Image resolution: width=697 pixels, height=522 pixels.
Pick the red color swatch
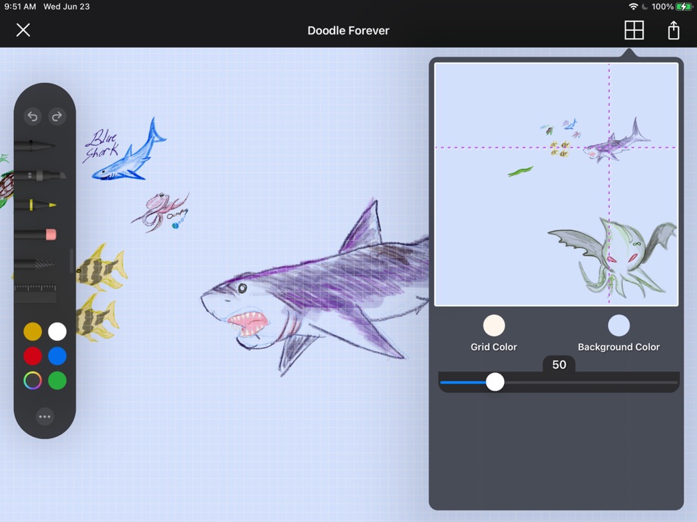32,356
